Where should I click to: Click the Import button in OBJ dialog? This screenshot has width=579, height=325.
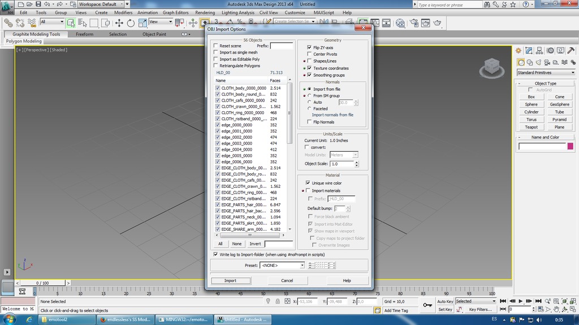(231, 281)
